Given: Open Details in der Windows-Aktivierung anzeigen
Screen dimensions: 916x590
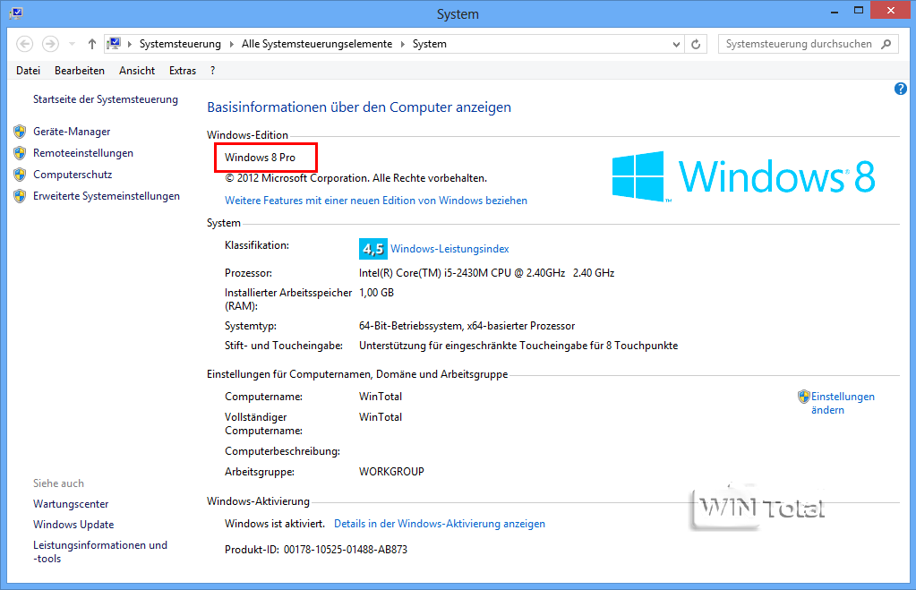Looking at the screenshot, I should [x=440, y=524].
